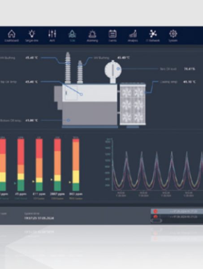Click the oscillating trend chart area

[157, 165]
